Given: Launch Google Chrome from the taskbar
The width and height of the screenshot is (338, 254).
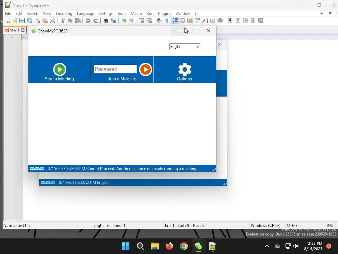Looking at the screenshot, I should [184, 246].
